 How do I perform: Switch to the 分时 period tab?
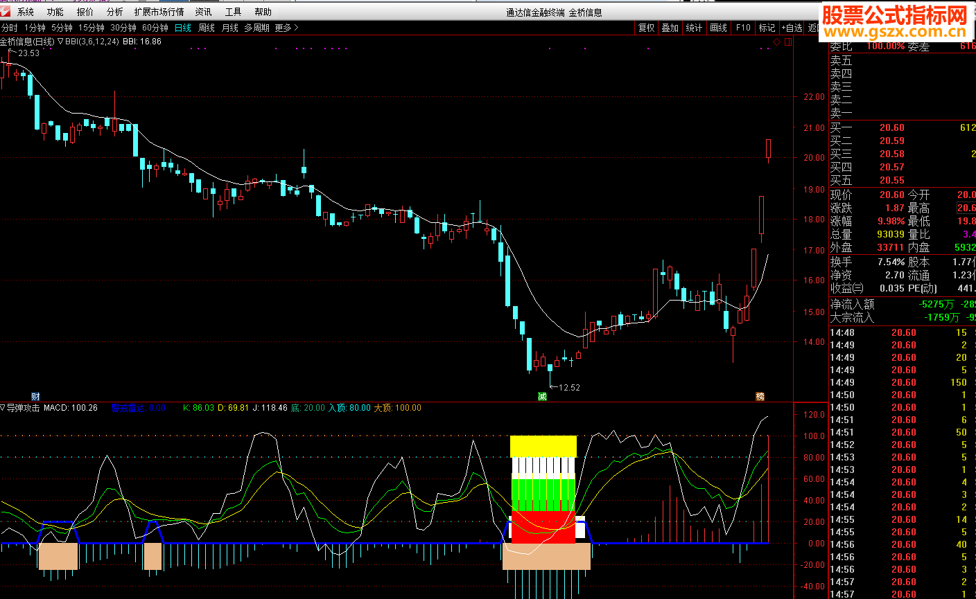(x=10, y=28)
